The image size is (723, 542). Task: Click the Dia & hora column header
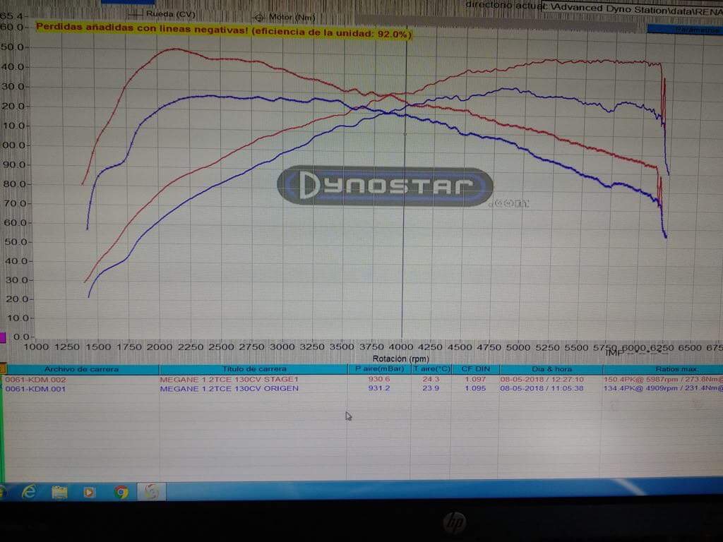pos(551,368)
